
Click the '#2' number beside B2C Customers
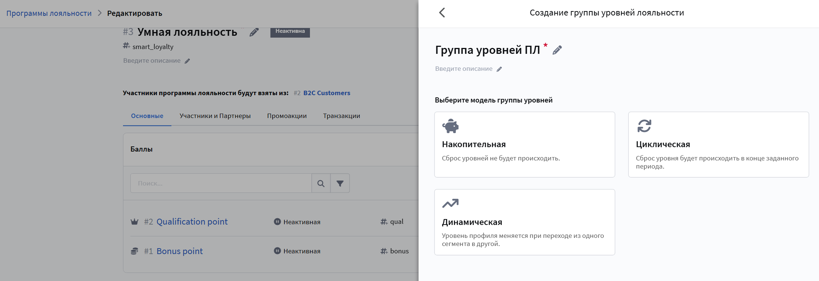297,93
